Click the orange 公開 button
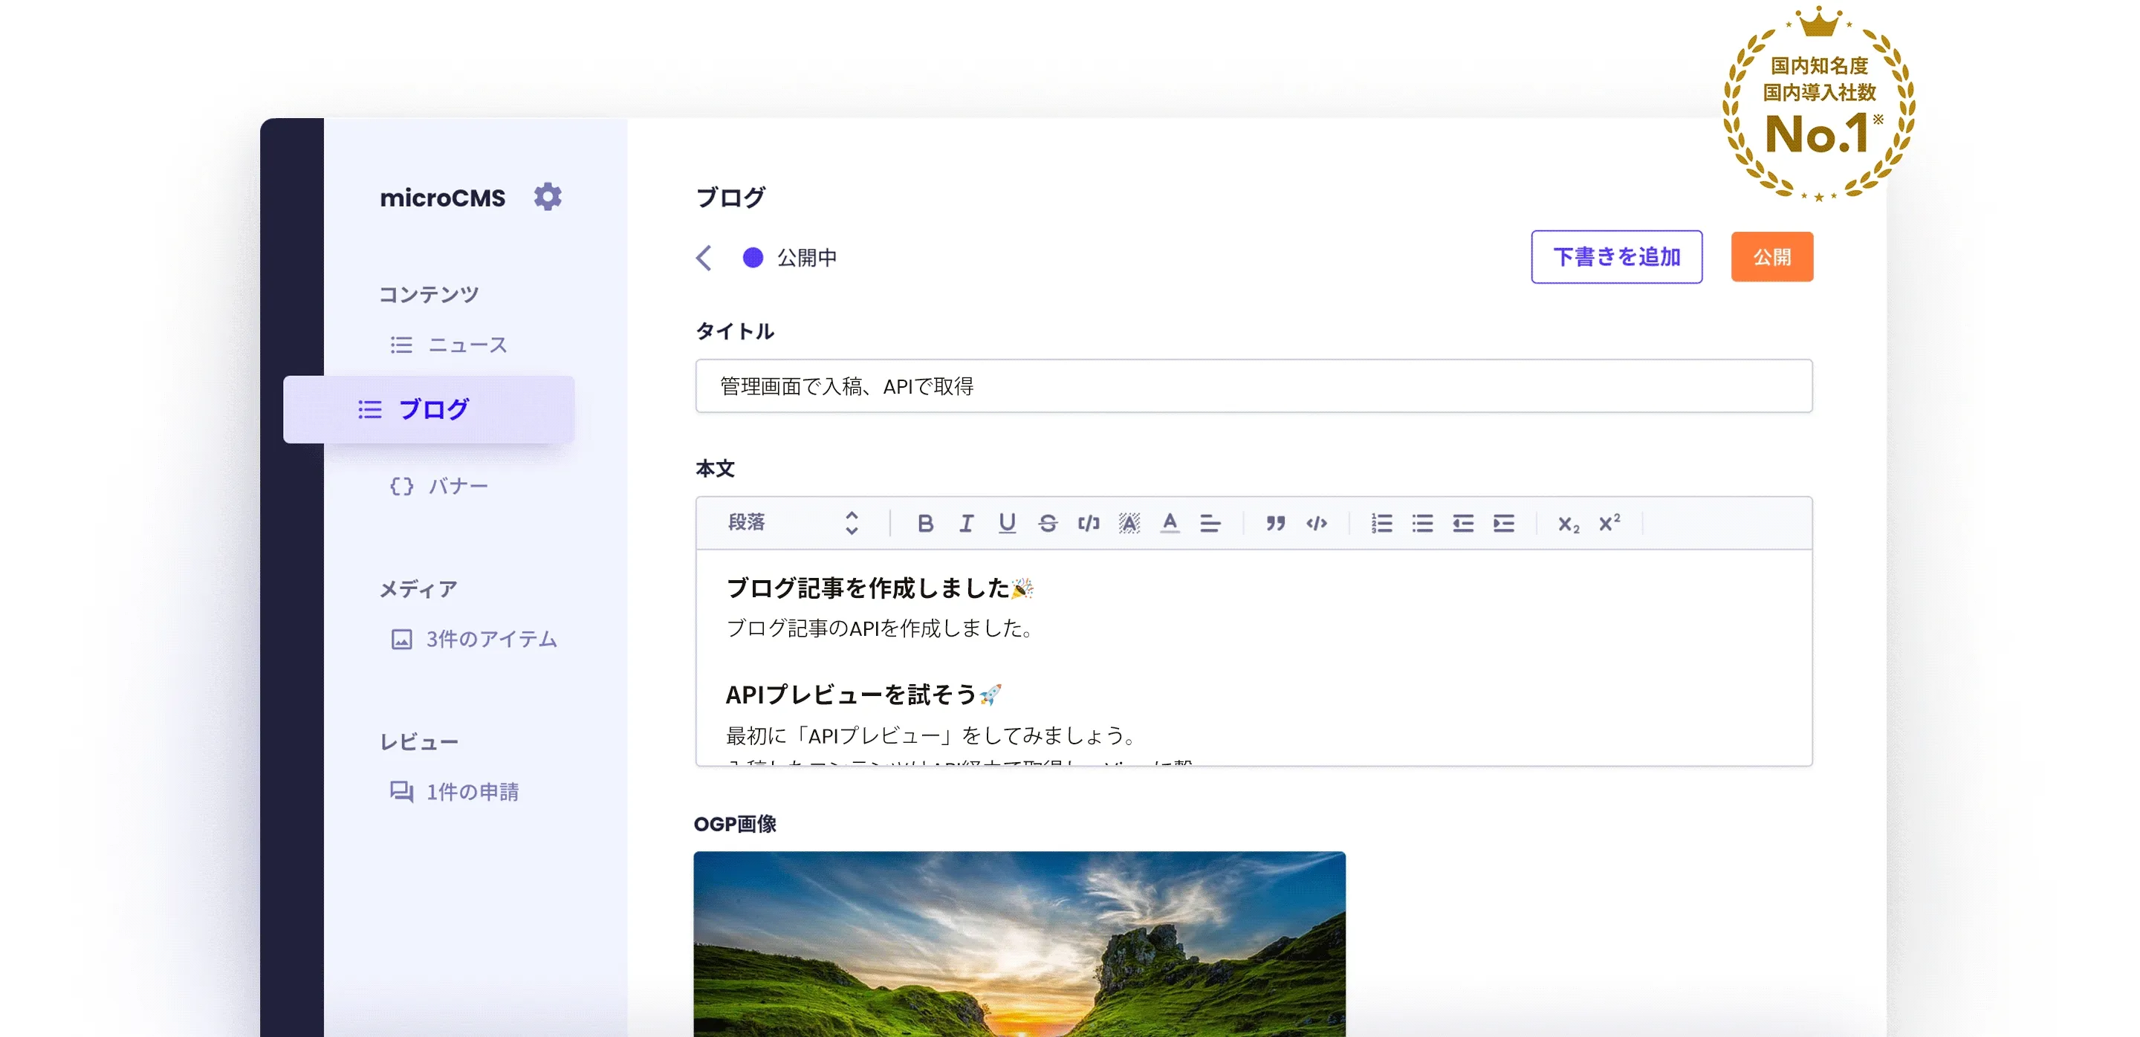 (x=1772, y=256)
